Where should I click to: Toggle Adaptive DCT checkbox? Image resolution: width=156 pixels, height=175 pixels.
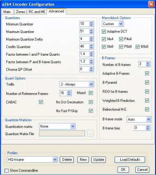(x=104, y=31)
